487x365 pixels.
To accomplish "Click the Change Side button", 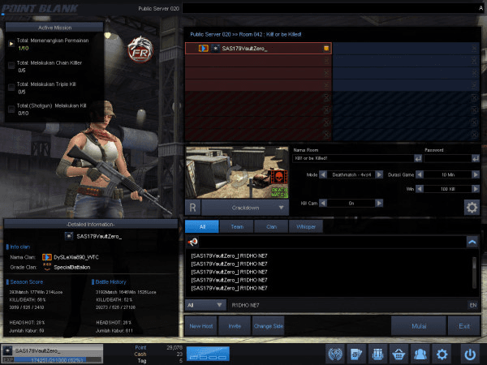I will (x=268, y=326).
